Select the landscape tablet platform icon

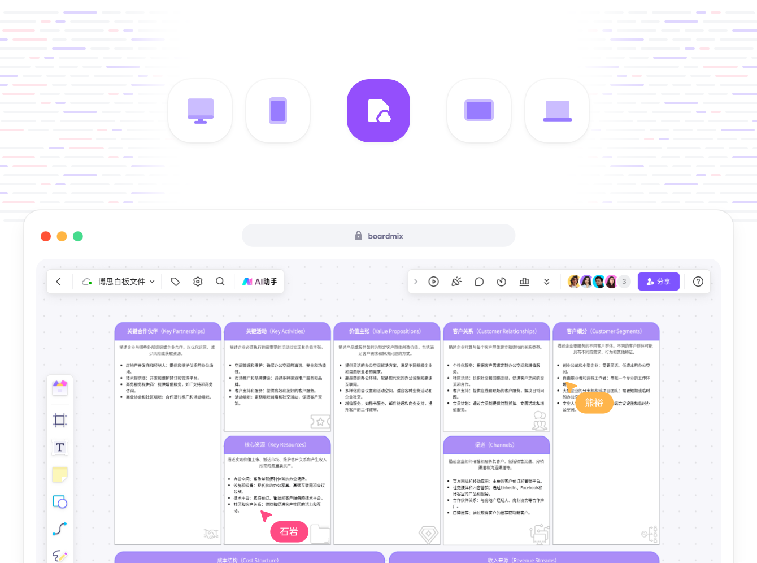[x=479, y=111]
